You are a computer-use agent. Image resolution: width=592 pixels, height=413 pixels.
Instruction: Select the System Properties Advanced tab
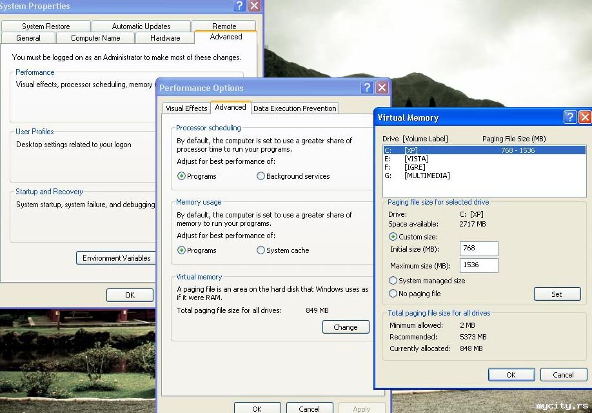pyautogui.click(x=226, y=37)
